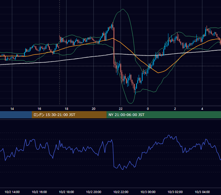
Task: Click the 10/3 00:00 date label
Action: 148,192
